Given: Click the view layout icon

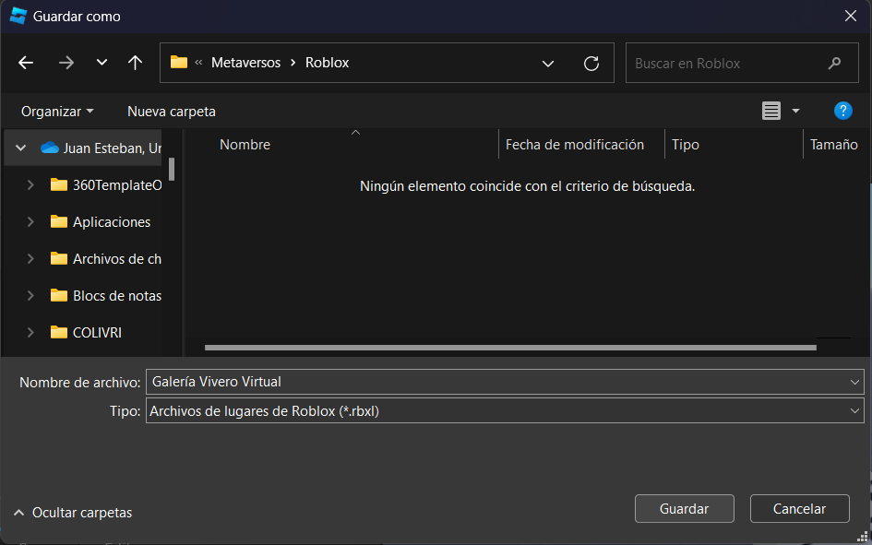Looking at the screenshot, I should click(770, 111).
